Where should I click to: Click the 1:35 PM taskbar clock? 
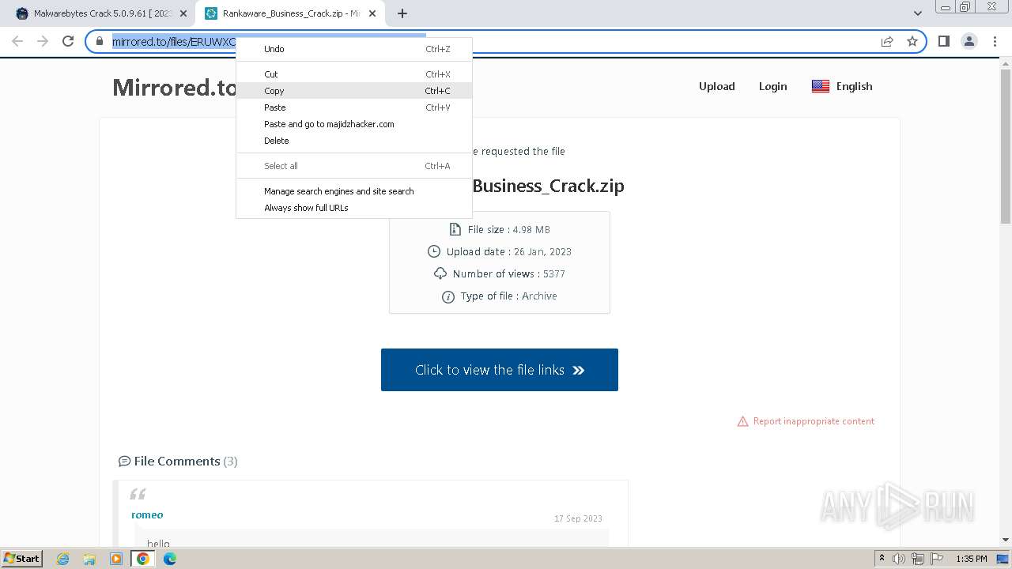click(x=972, y=559)
